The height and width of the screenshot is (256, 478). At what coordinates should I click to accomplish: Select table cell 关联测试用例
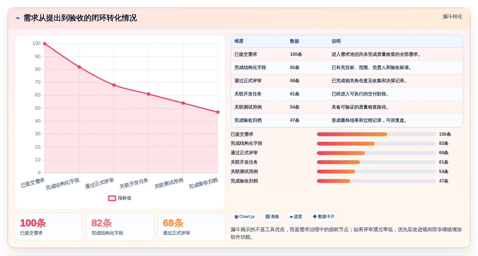point(248,107)
